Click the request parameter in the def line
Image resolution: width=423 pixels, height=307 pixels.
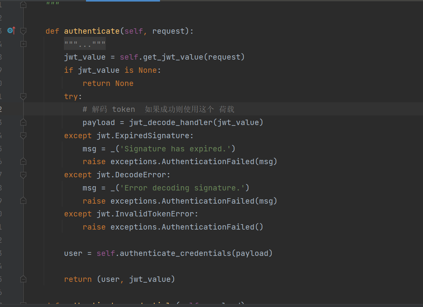[x=169, y=31]
